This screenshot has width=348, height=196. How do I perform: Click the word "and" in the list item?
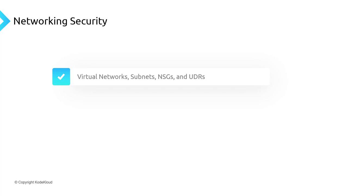point(182,76)
